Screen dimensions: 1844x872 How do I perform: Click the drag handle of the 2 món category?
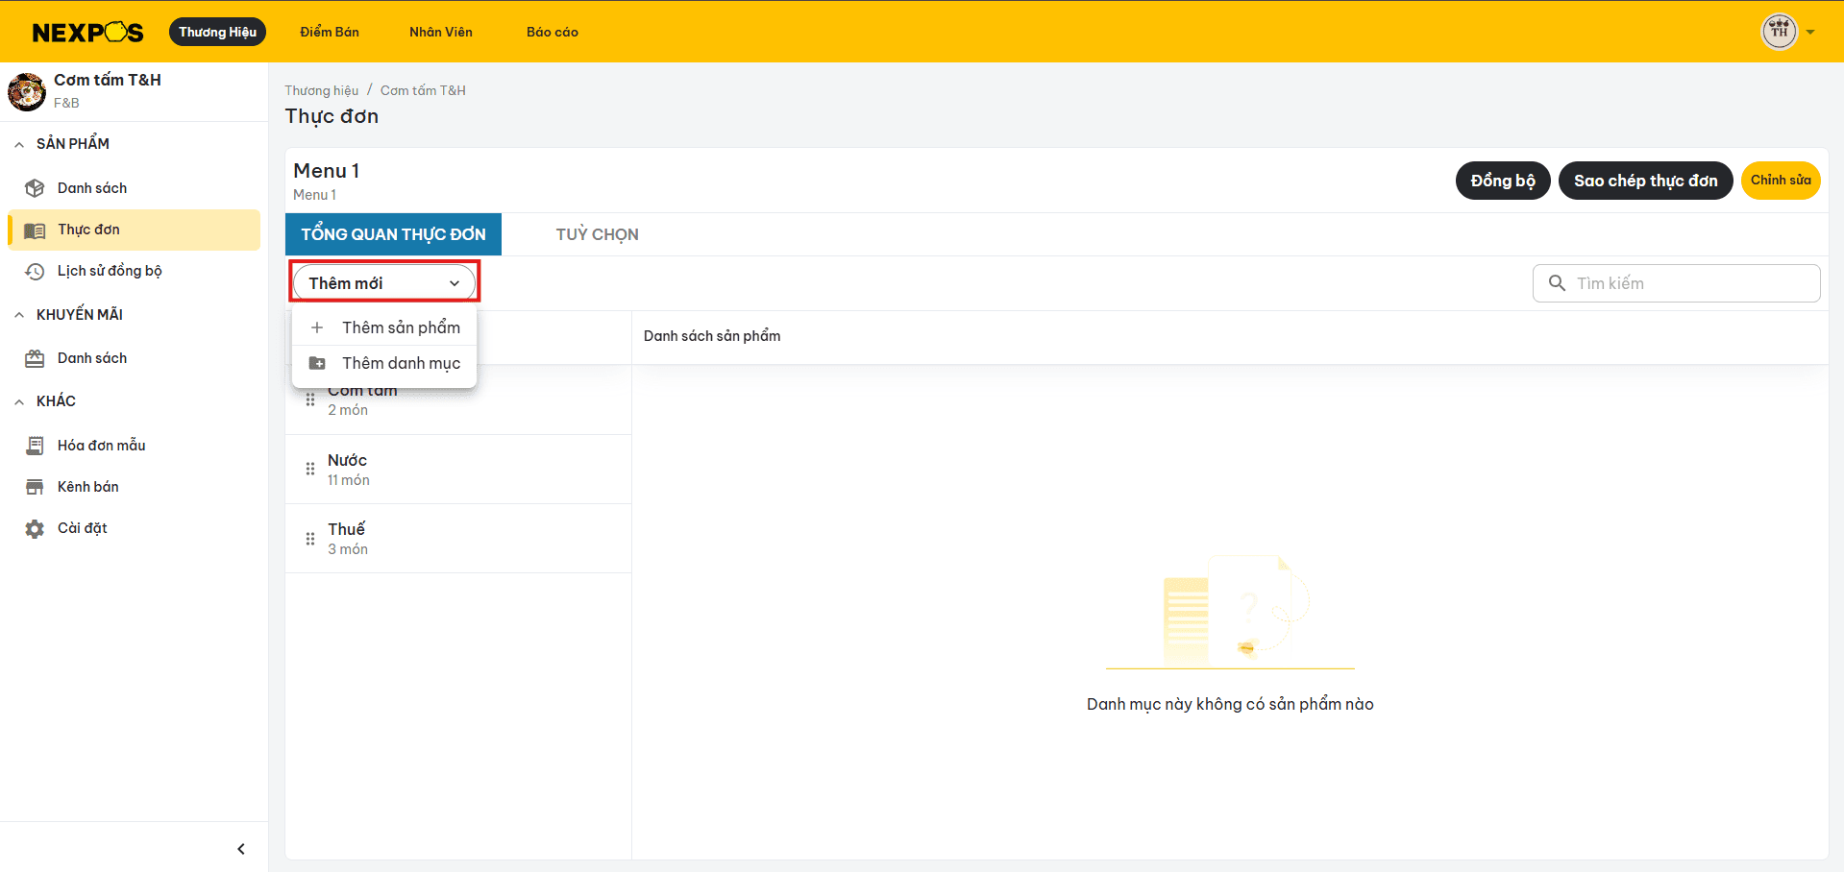(310, 400)
